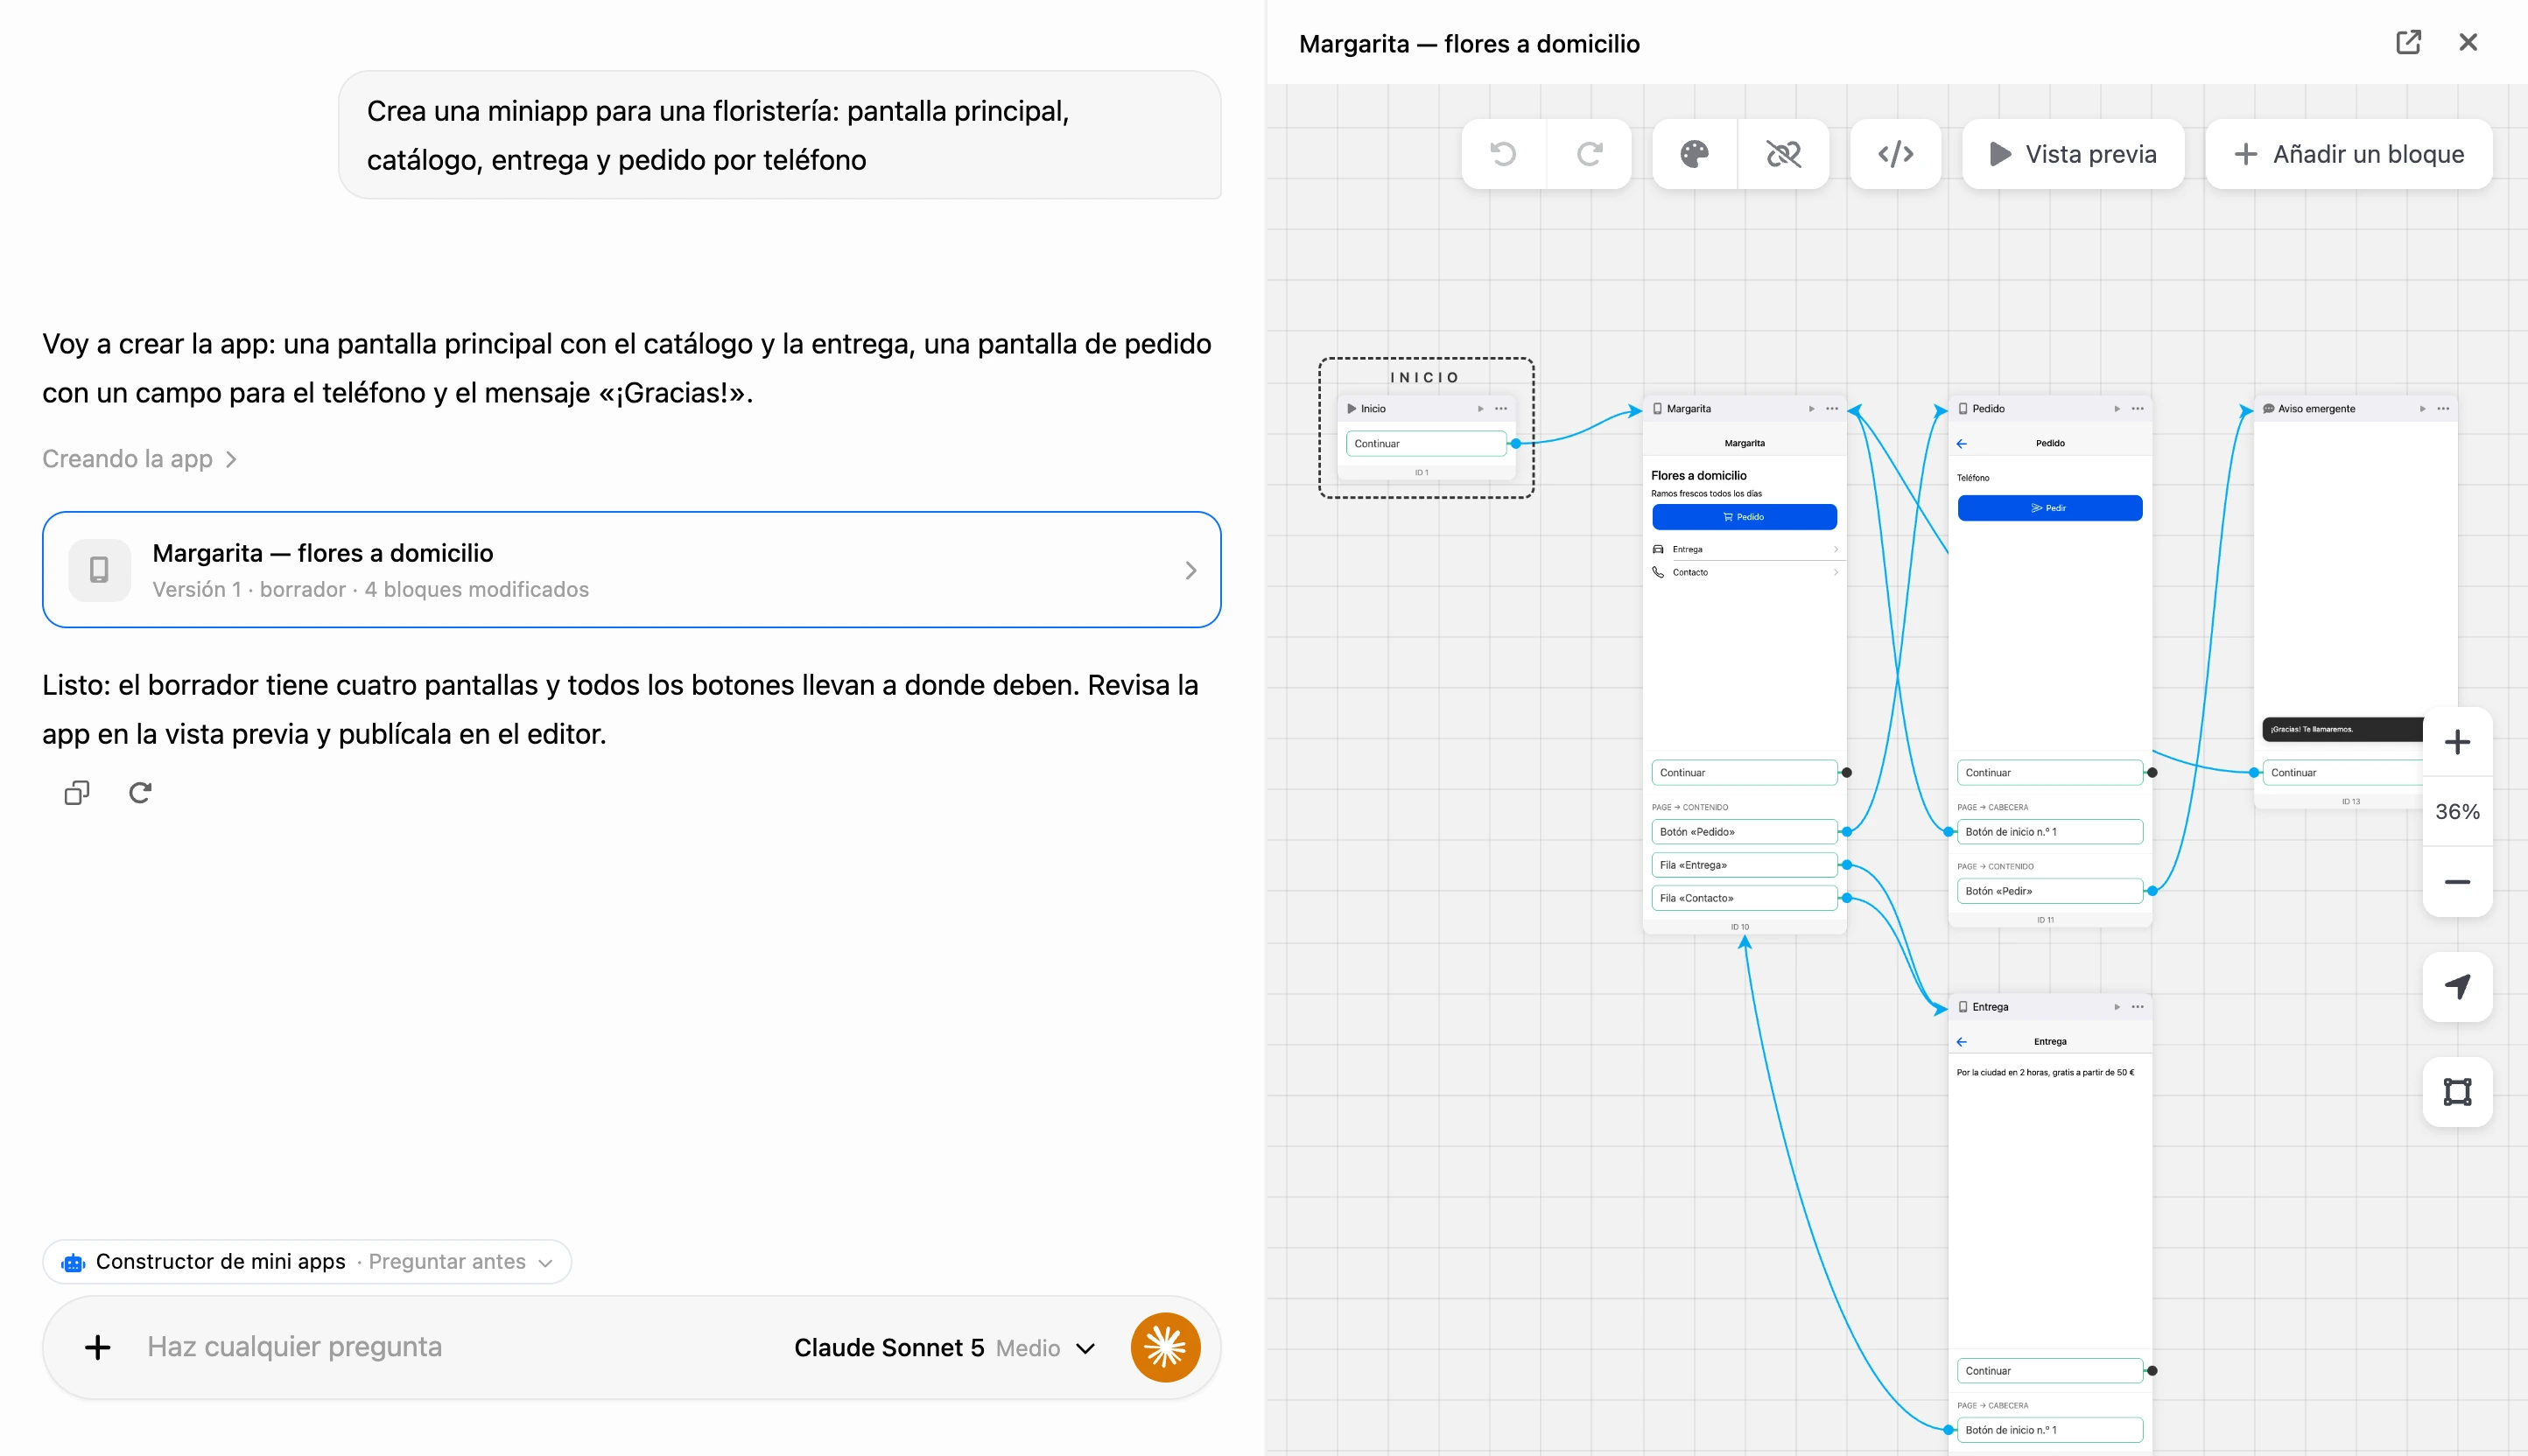Click the 36% zoom level indicator

(x=2457, y=812)
